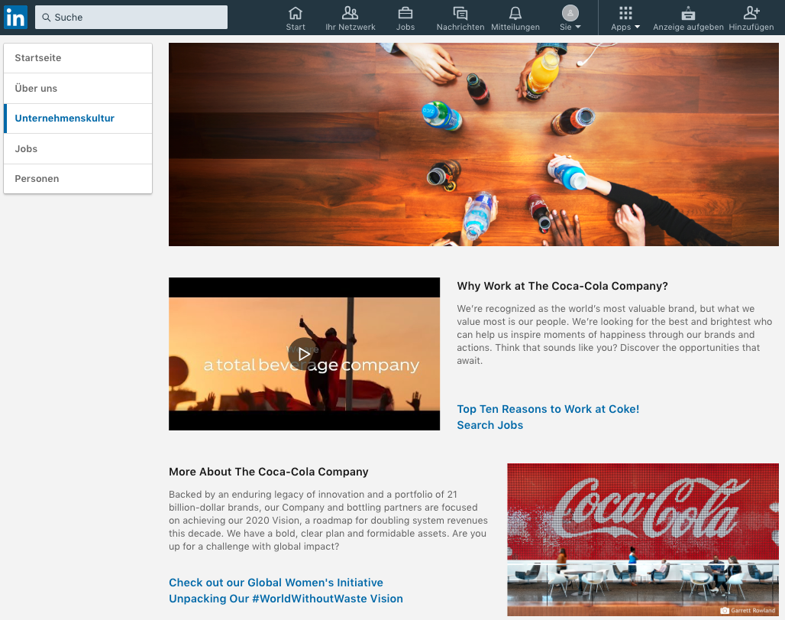The image size is (785, 620).
Task: Expand the Sie profile dropdown
Action: pyautogui.click(x=570, y=18)
